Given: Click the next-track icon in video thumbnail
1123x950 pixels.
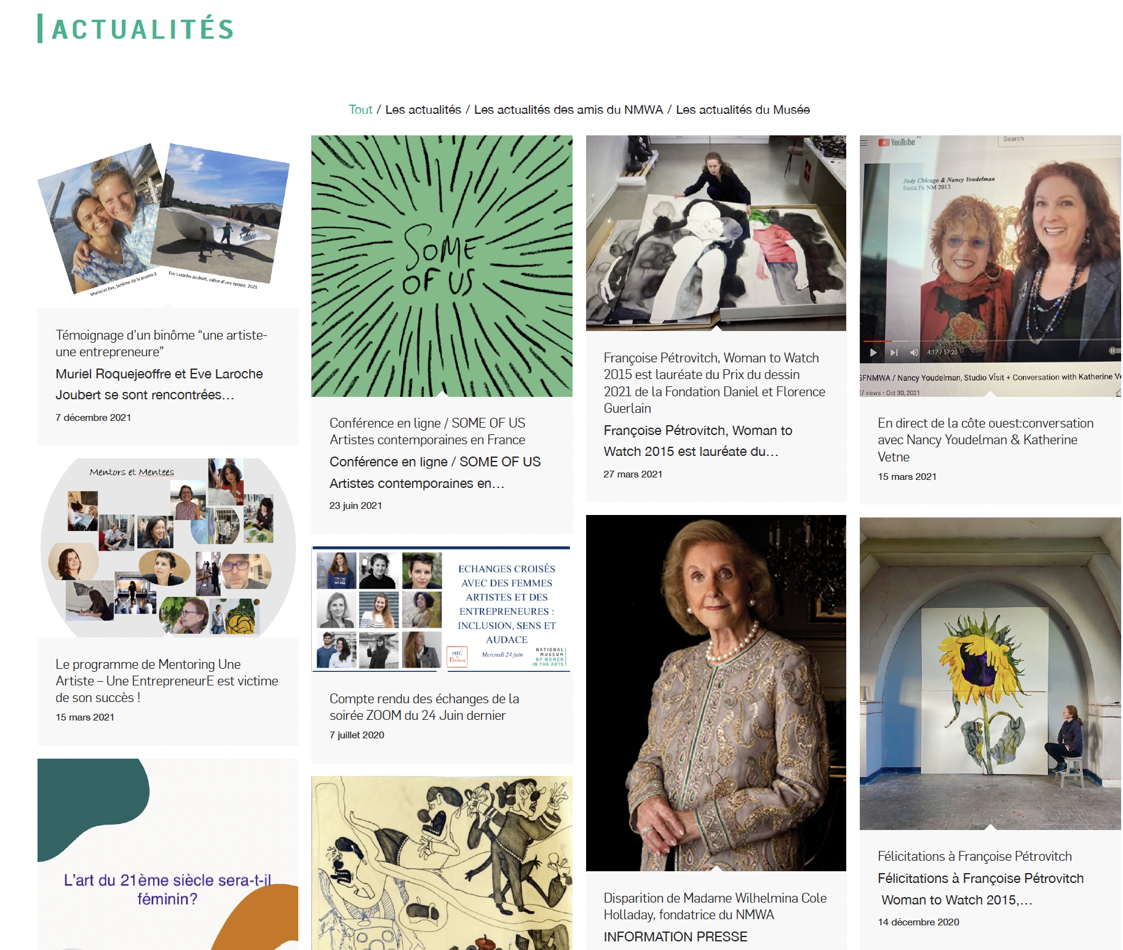Looking at the screenshot, I should click(894, 352).
